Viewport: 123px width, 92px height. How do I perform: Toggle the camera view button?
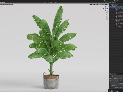(107, 17)
